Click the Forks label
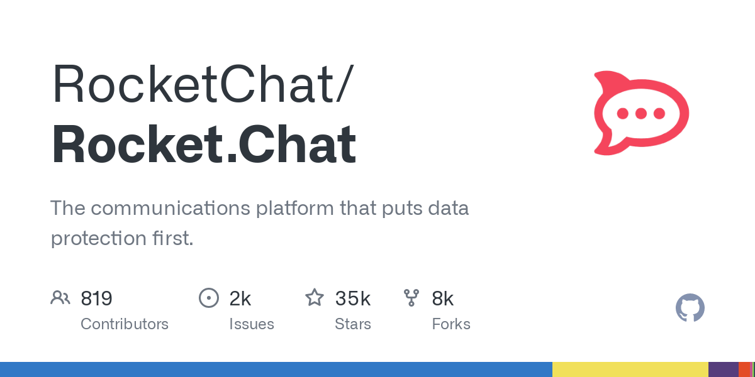 click(451, 324)
